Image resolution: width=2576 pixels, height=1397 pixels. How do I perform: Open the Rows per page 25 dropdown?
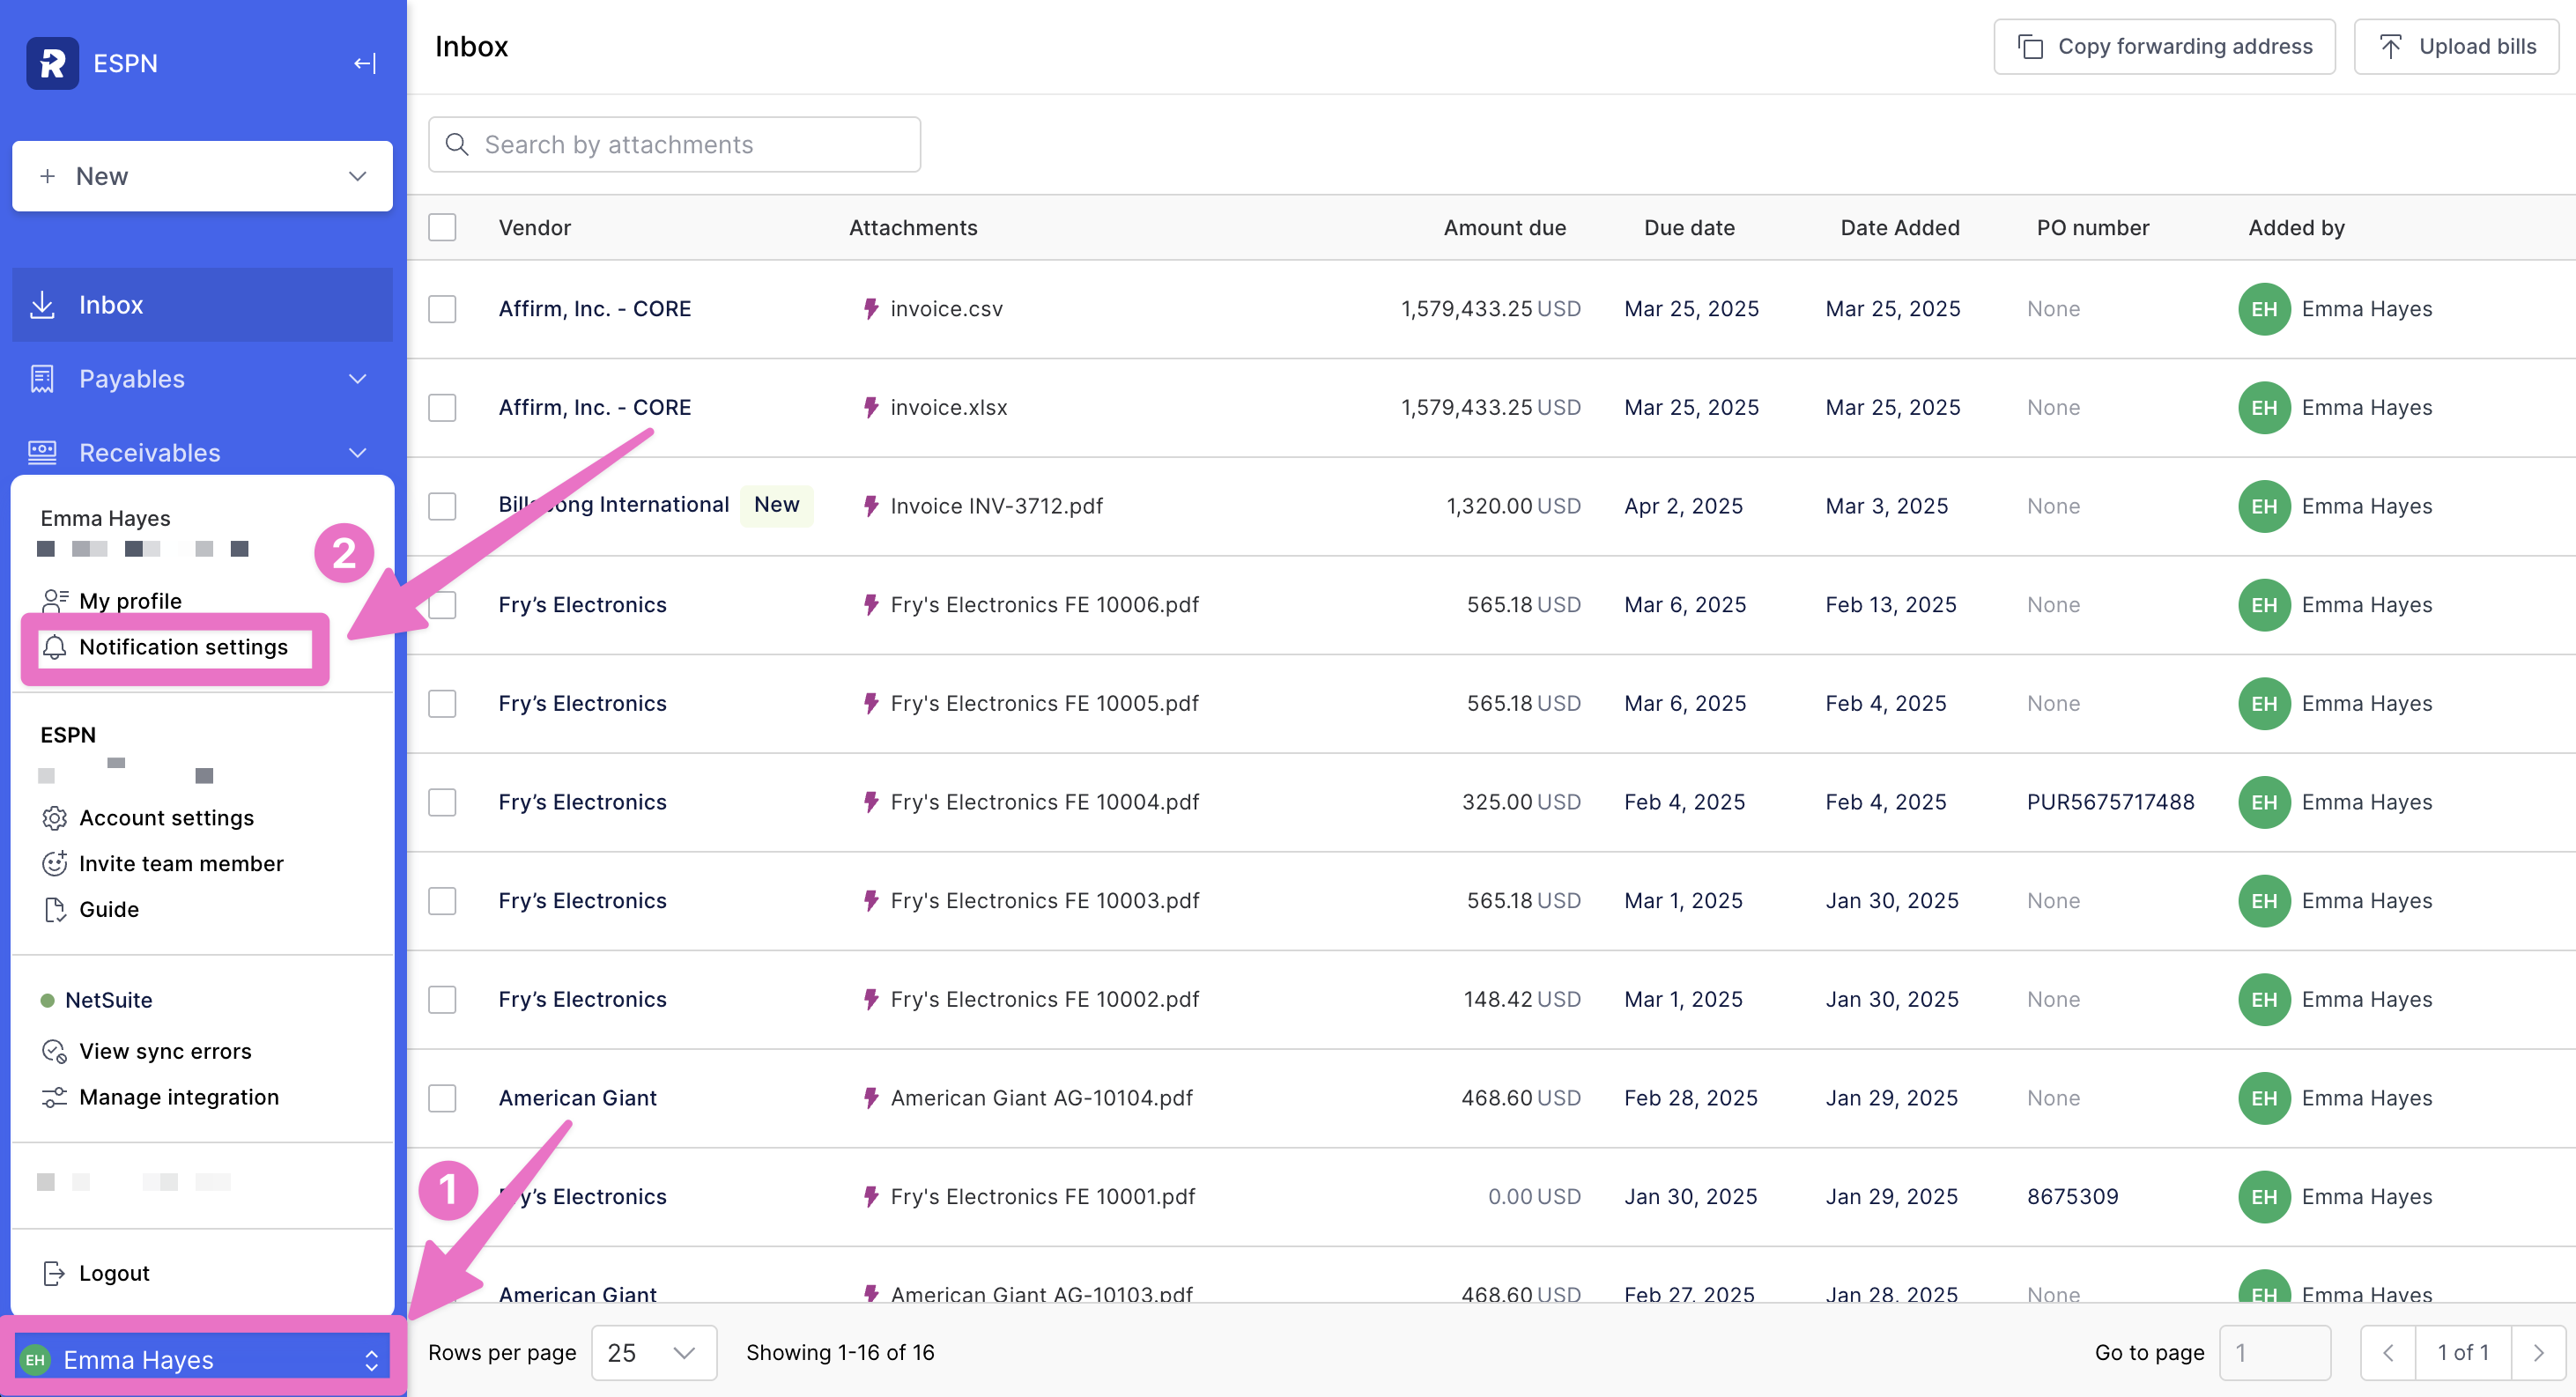click(654, 1353)
